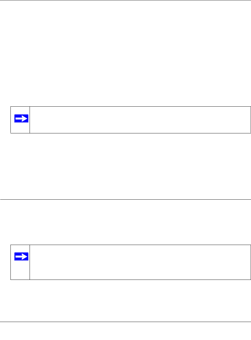The width and height of the screenshot is (251, 340).
Task: Click the horizontal rule at the page top
Action: coord(125,0)
